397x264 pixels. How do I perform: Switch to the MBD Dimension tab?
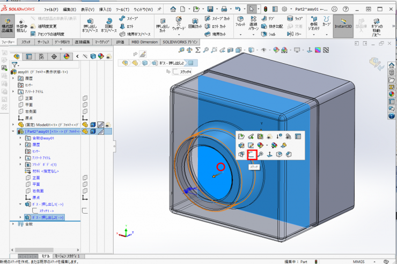point(144,42)
